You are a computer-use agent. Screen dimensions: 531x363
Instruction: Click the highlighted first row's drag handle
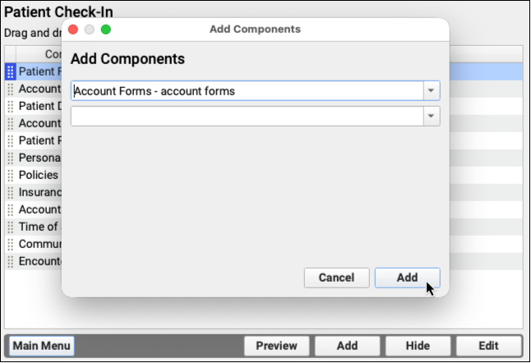[11, 71]
